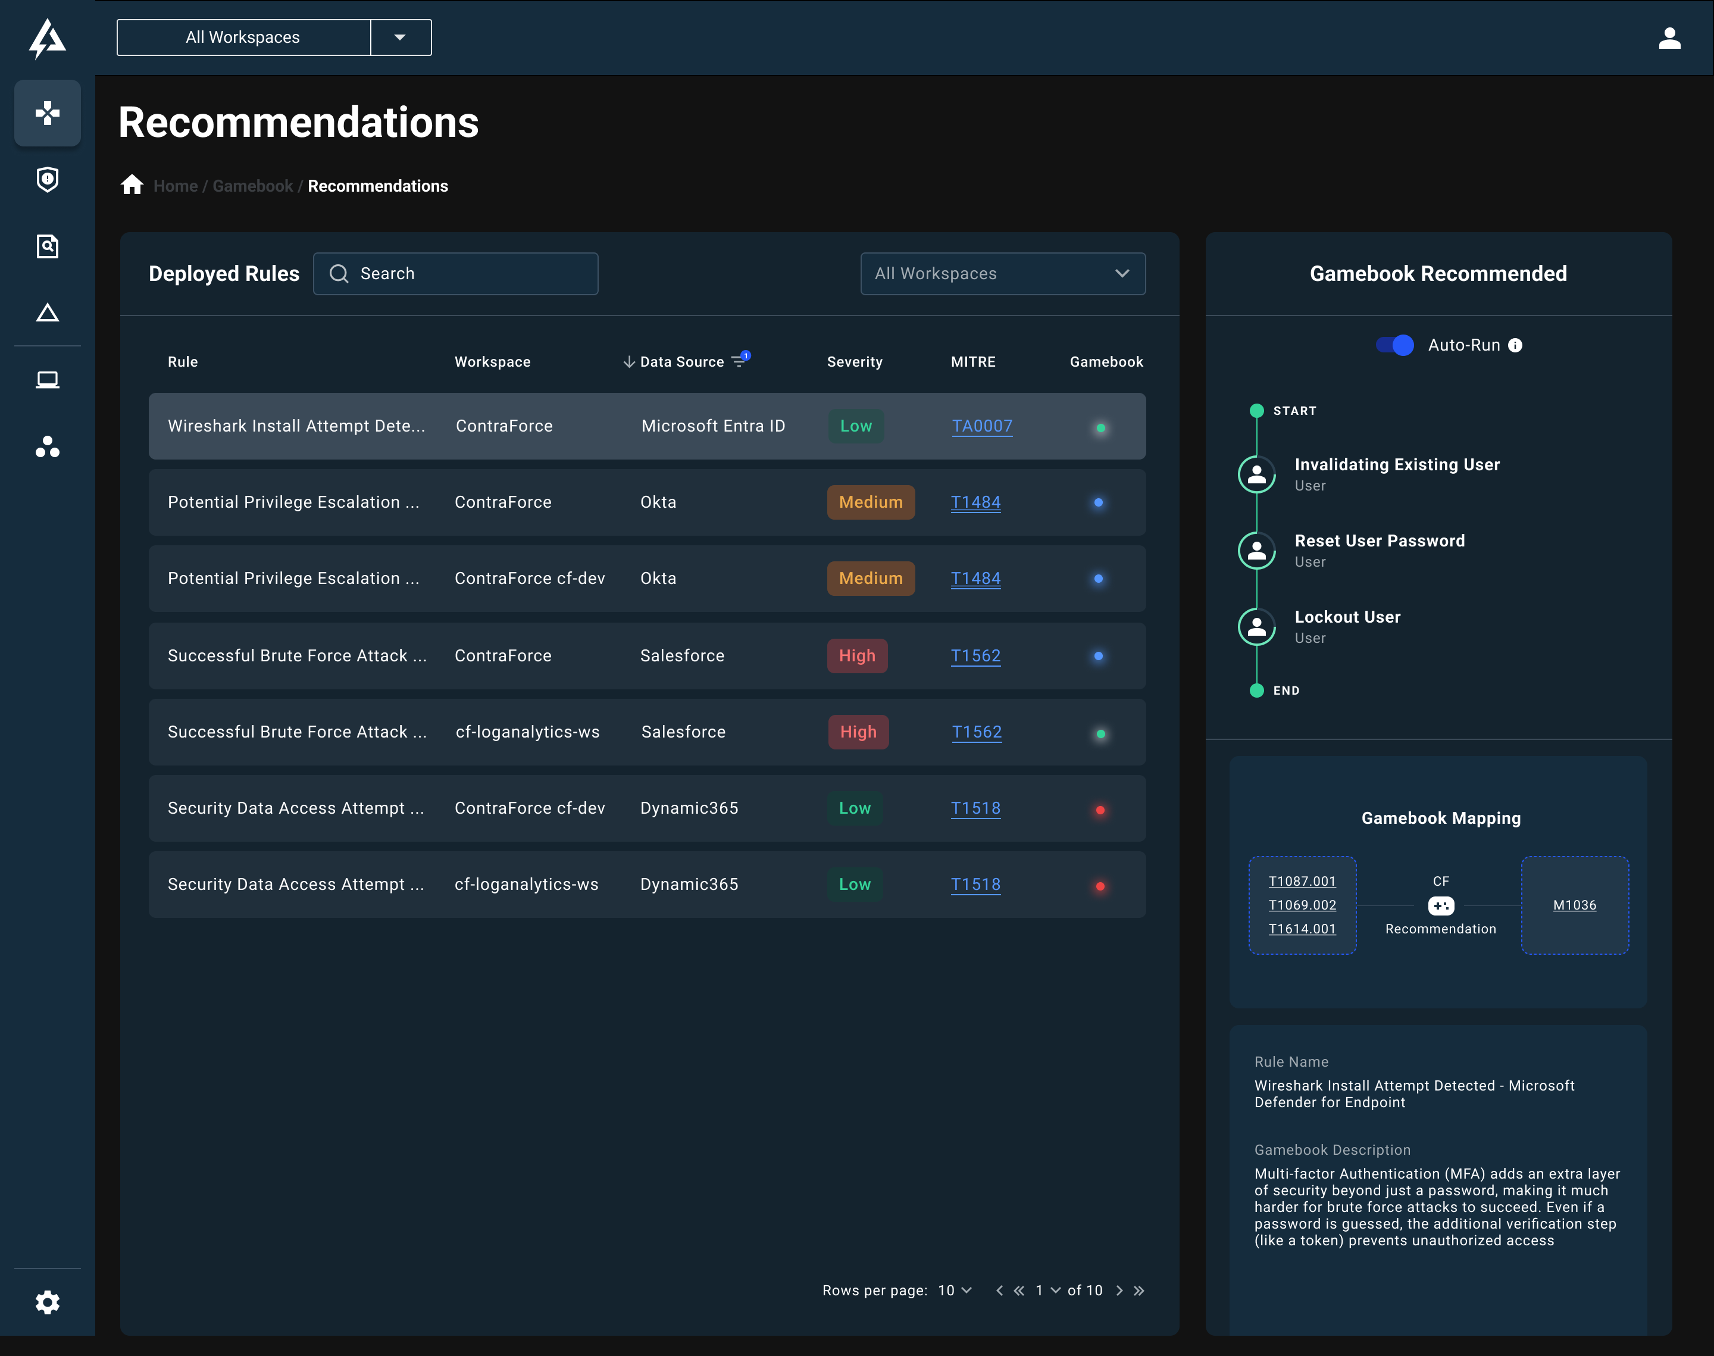Image resolution: width=1714 pixels, height=1356 pixels.
Task: Open the document search sidebar icon
Action: click(x=48, y=246)
